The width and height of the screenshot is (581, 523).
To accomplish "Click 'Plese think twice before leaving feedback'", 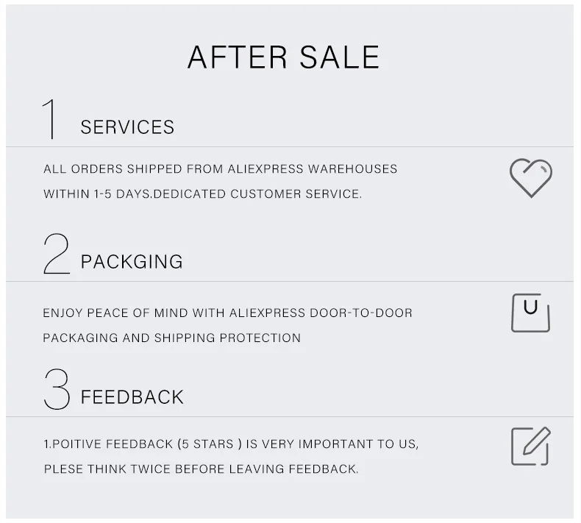I will point(201,469).
